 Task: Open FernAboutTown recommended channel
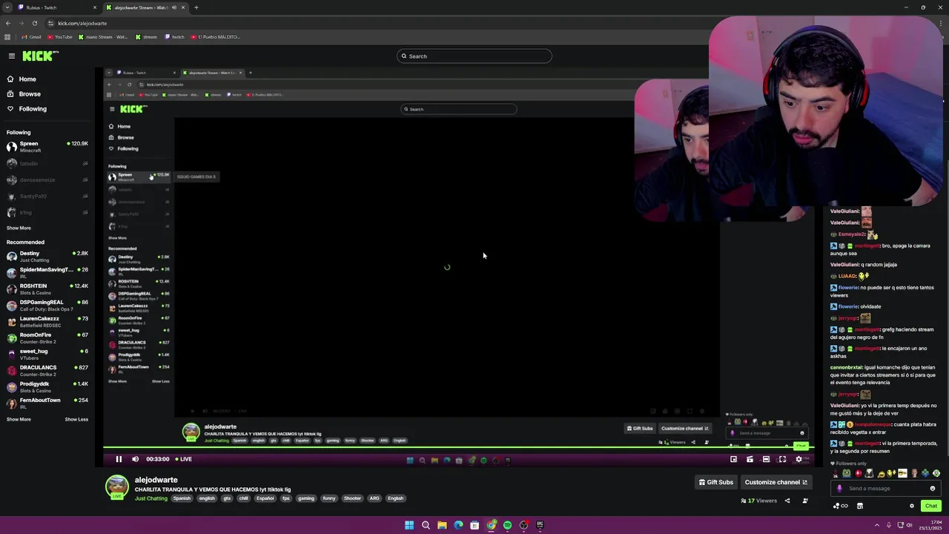pyautogui.click(x=47, y=403)
